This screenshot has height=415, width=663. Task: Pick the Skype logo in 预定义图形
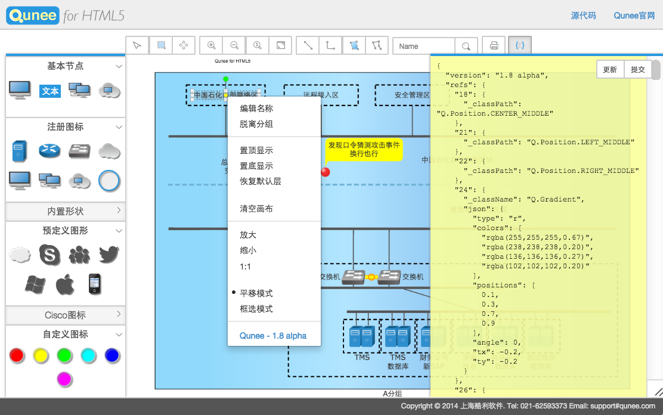[50, 255]
